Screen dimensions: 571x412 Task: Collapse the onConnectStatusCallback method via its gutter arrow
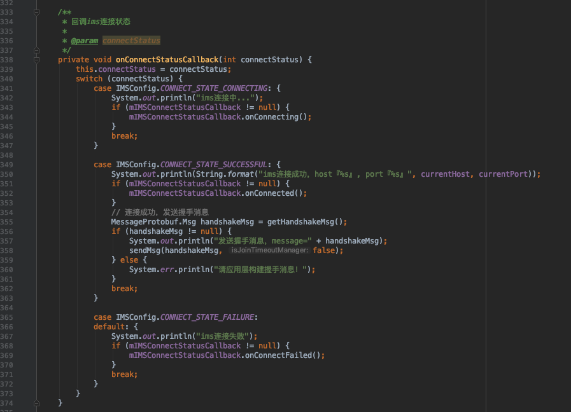(x=36, y=59)
